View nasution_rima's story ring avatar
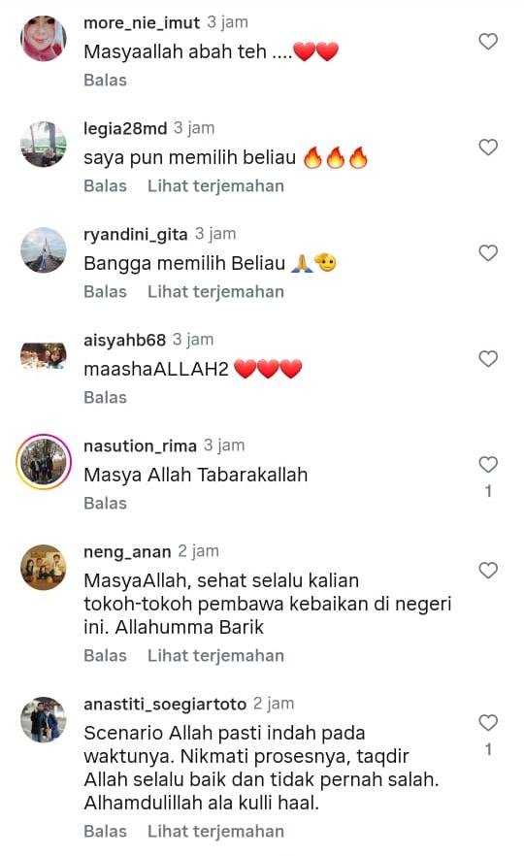The width and height of the screenshot is (524, 856). 44,462
